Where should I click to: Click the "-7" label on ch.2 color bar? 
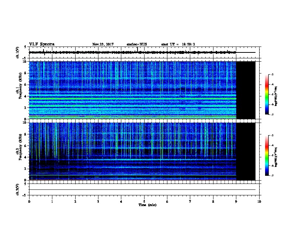(272, 175)
